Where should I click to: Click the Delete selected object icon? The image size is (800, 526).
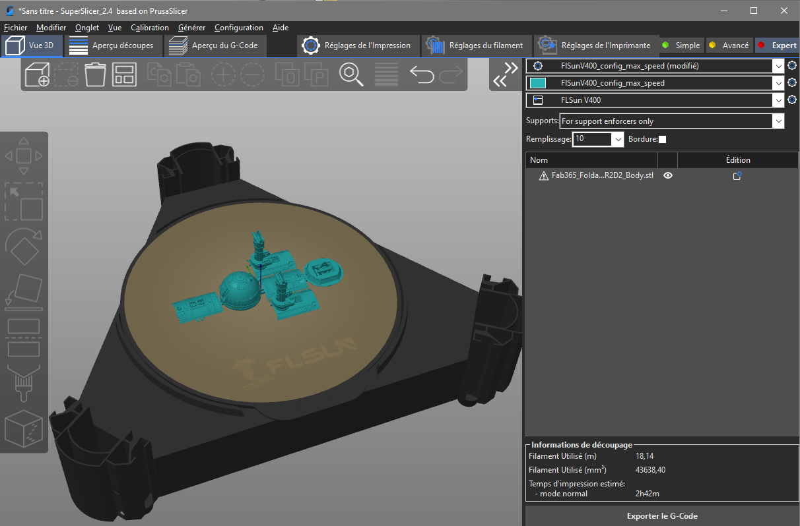pos(66,74)
